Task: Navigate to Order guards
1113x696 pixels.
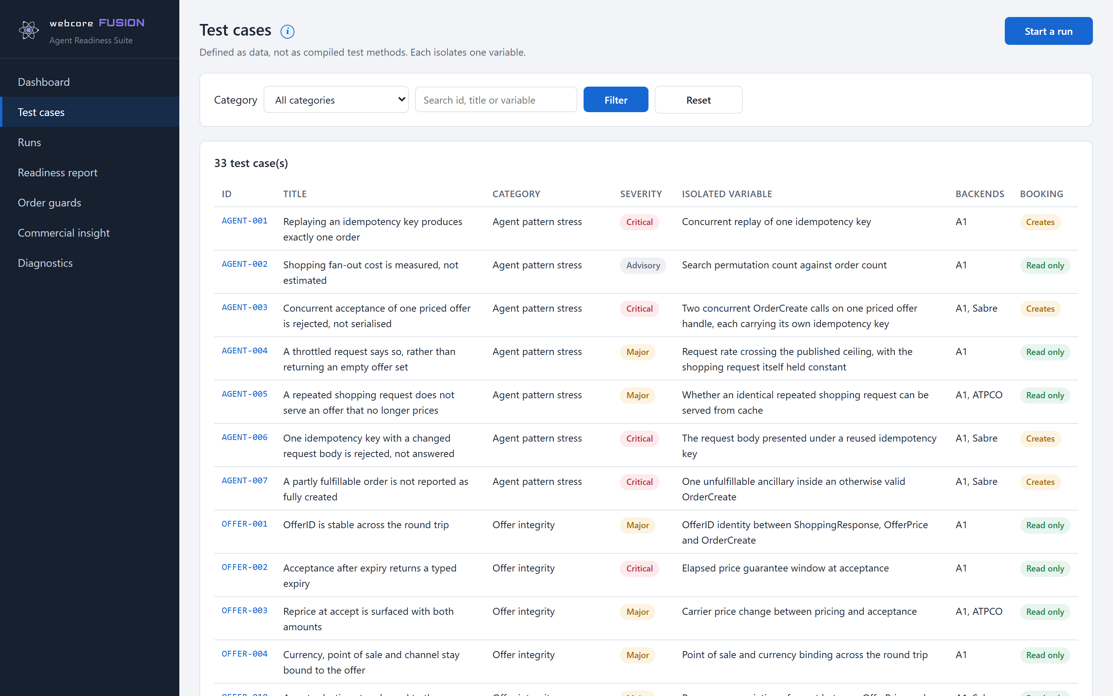Action: 90,203
